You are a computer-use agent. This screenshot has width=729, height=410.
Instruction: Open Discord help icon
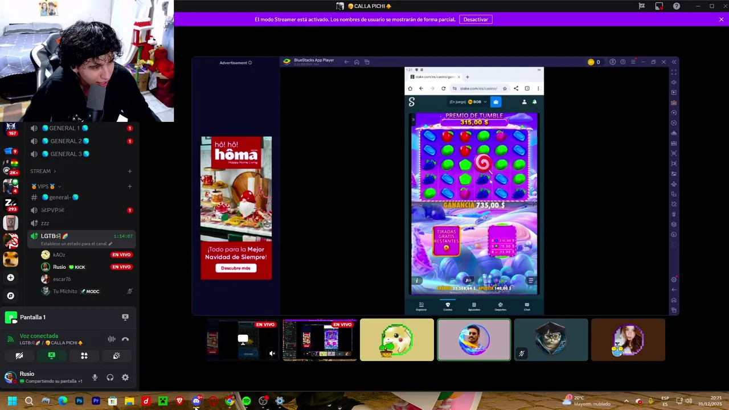coord(677,6)
